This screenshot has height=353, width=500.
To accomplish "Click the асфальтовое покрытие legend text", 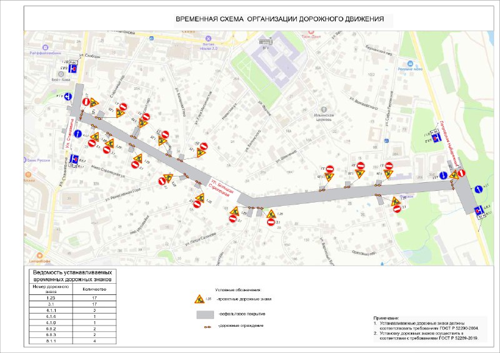I will (241, 314).
